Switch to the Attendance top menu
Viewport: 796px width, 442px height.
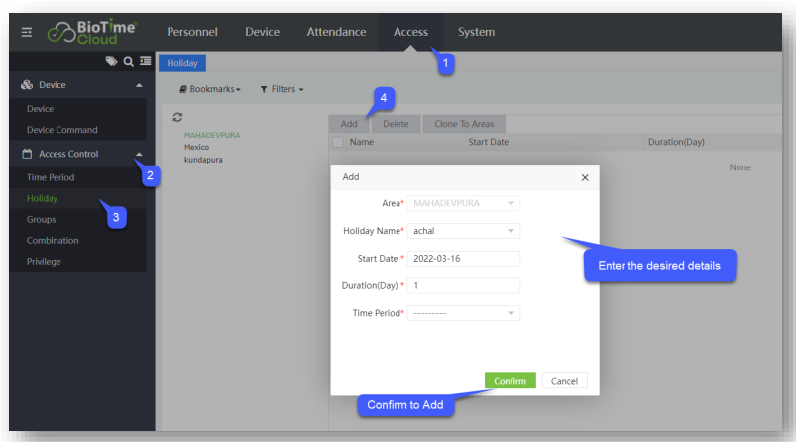[x=336, y=32]
